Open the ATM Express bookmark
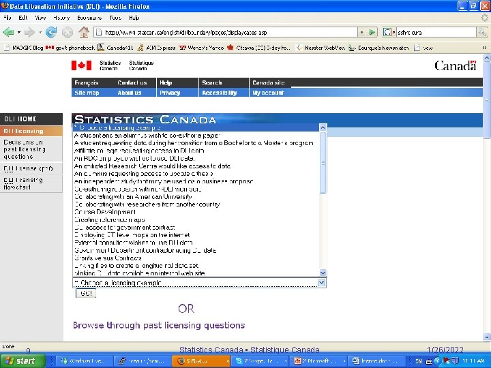Viewport: 491px width, 368px height. (x=157, y=48)
